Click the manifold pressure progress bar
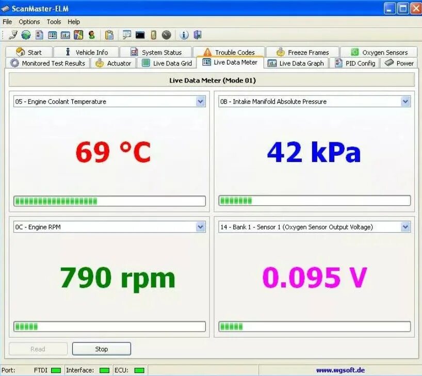The image size is (422, 376). [x=315, y=201]
